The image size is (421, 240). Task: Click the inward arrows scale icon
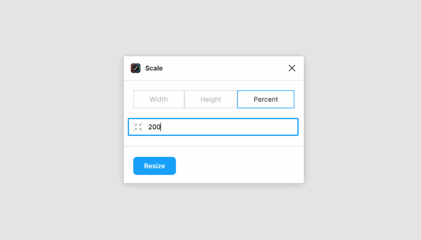[138, 127]
